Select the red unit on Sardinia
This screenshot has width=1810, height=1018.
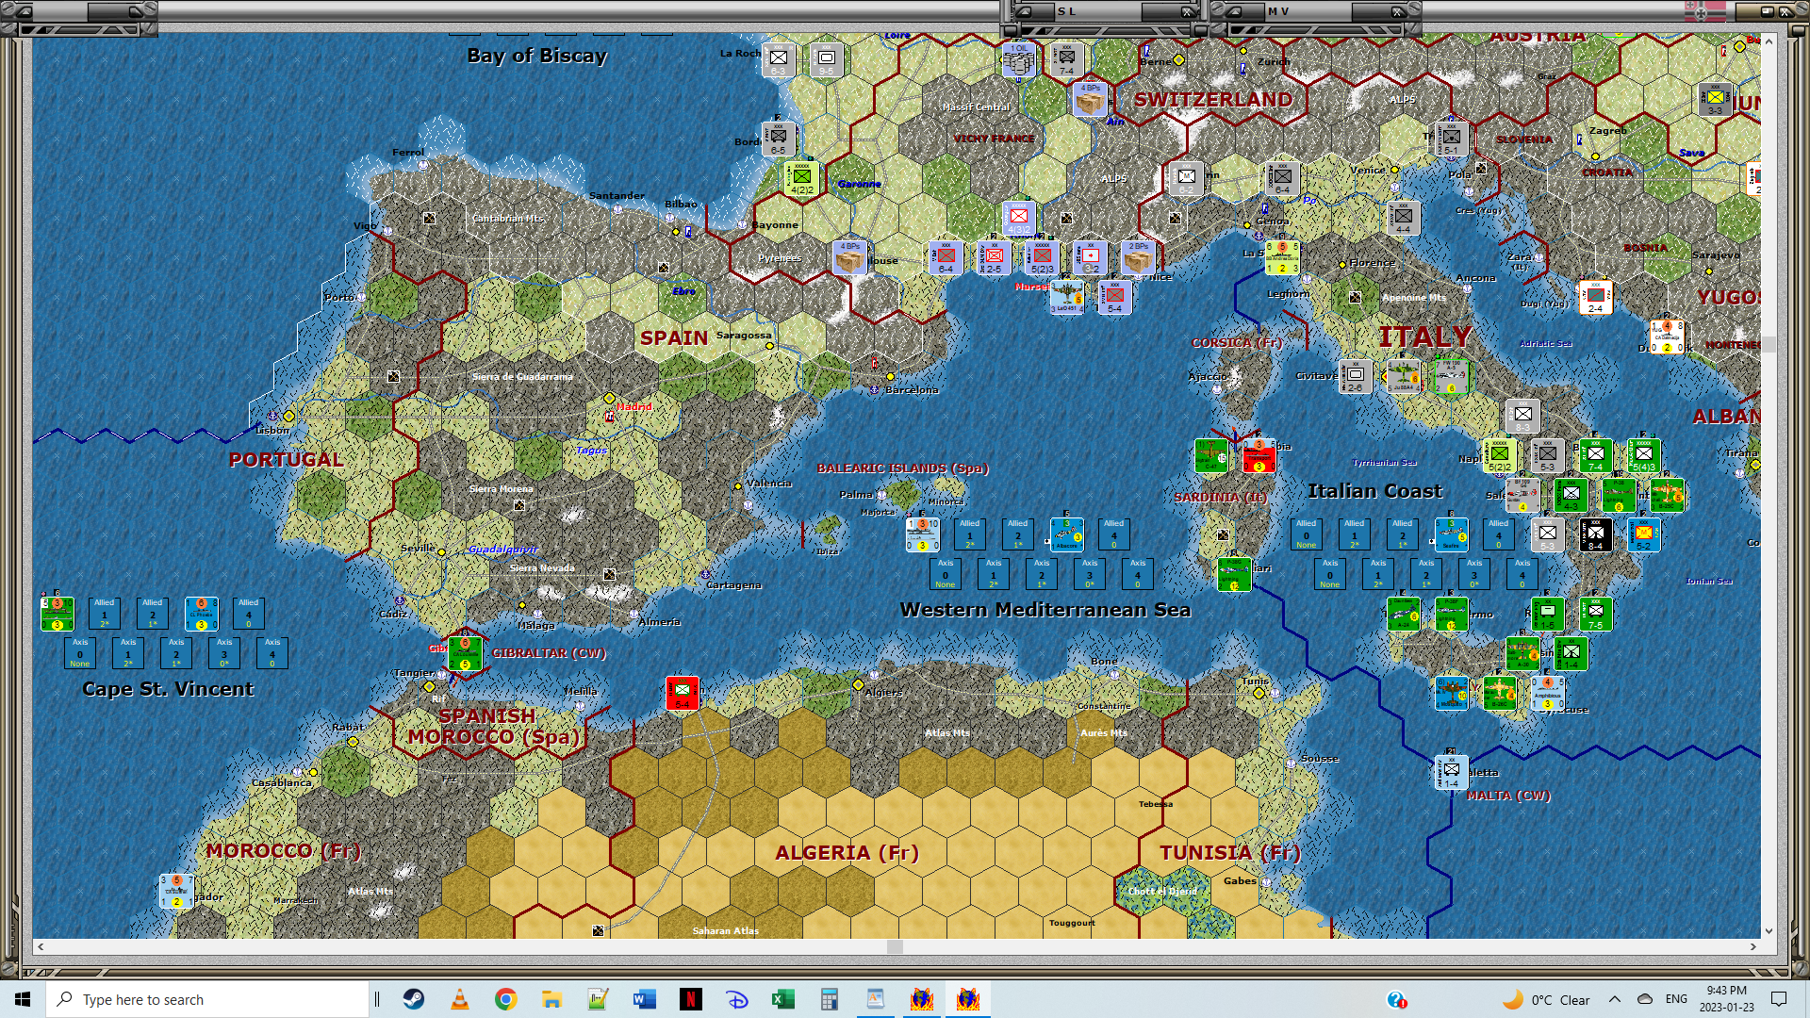(x=1259, y=455)
